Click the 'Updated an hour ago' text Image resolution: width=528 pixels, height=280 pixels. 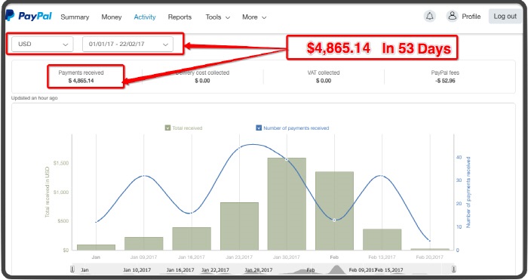click(x=35, y=98)
